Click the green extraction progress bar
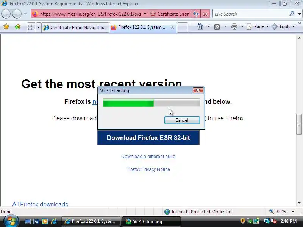This screenshot has height=227, width=303. click(151, 103)
